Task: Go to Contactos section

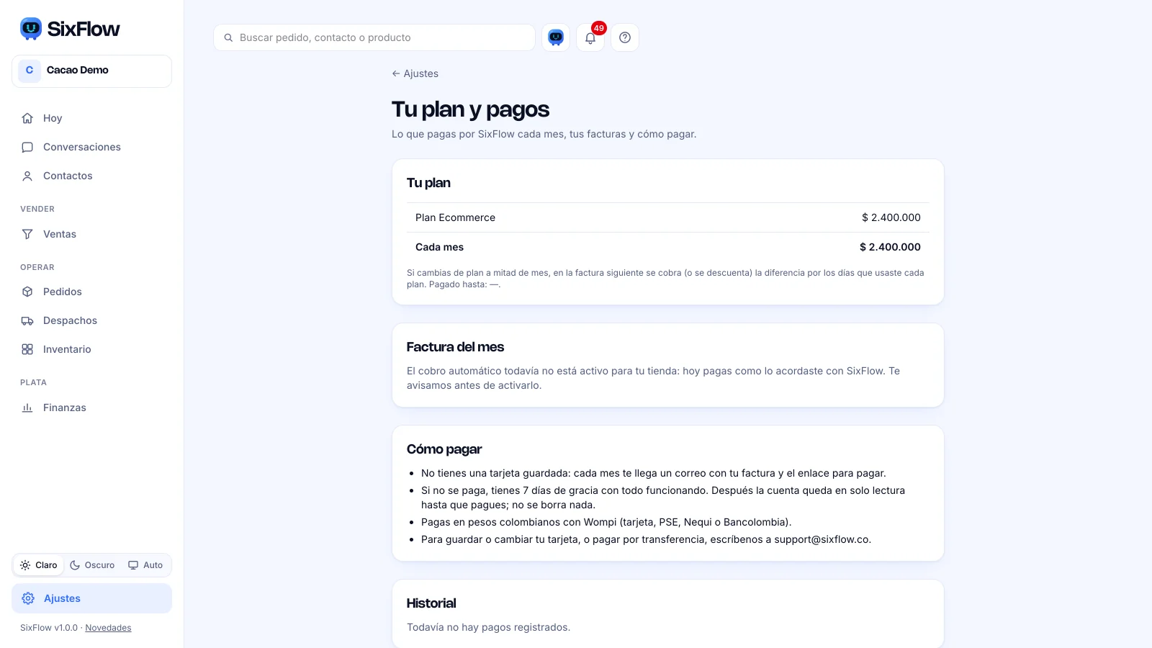Action: coord(91,176)
